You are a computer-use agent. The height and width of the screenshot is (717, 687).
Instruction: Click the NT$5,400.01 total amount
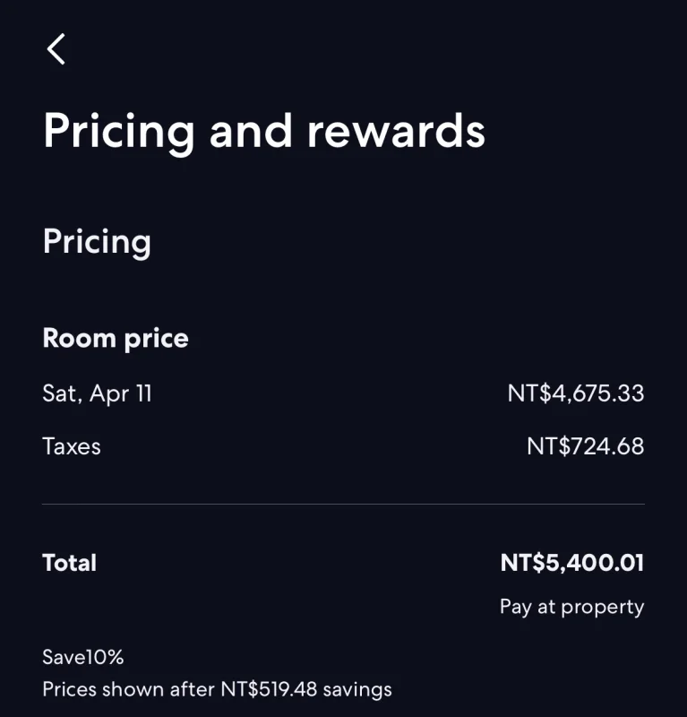click(571, 563)
